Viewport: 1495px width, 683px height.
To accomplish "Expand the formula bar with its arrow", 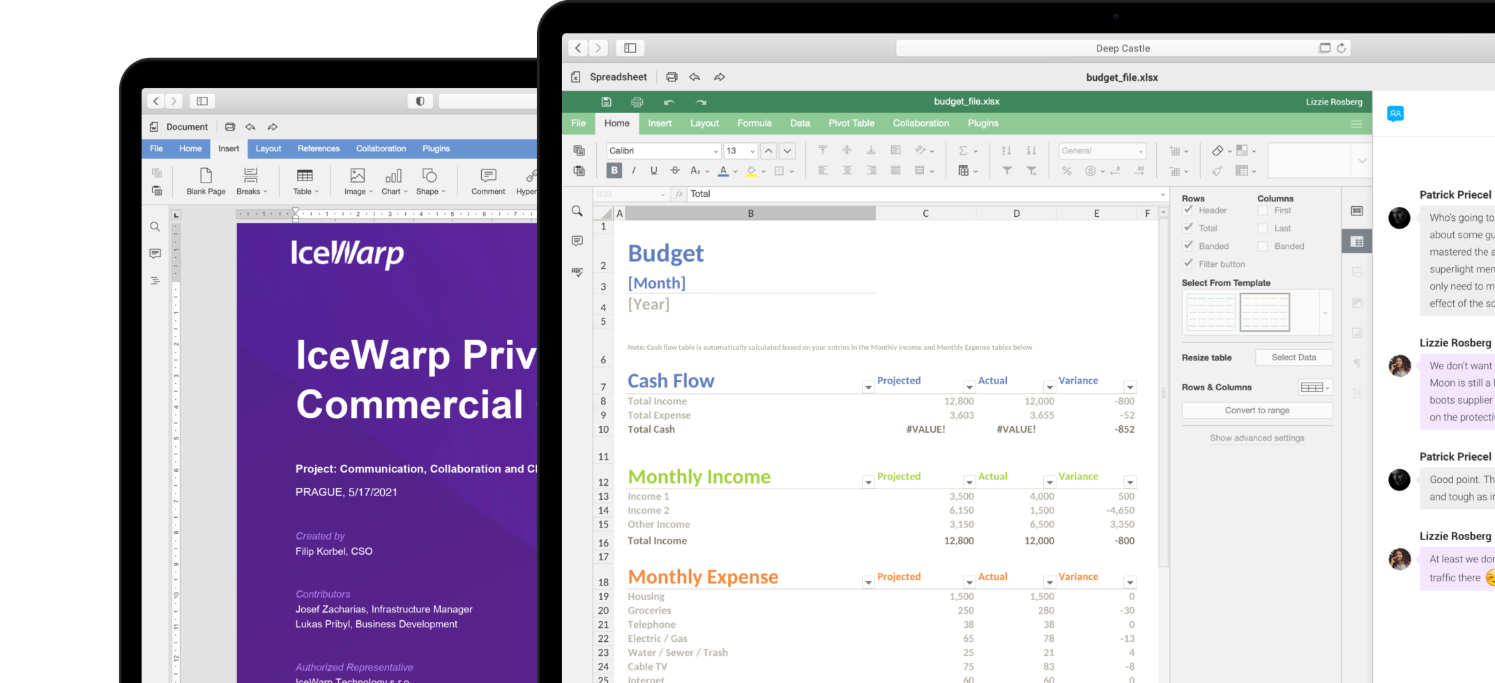I will [x=1162, y=194].
